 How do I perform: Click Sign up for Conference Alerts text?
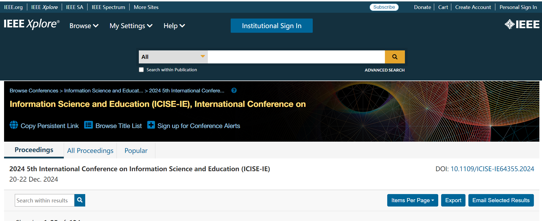[x=199, y=126]
